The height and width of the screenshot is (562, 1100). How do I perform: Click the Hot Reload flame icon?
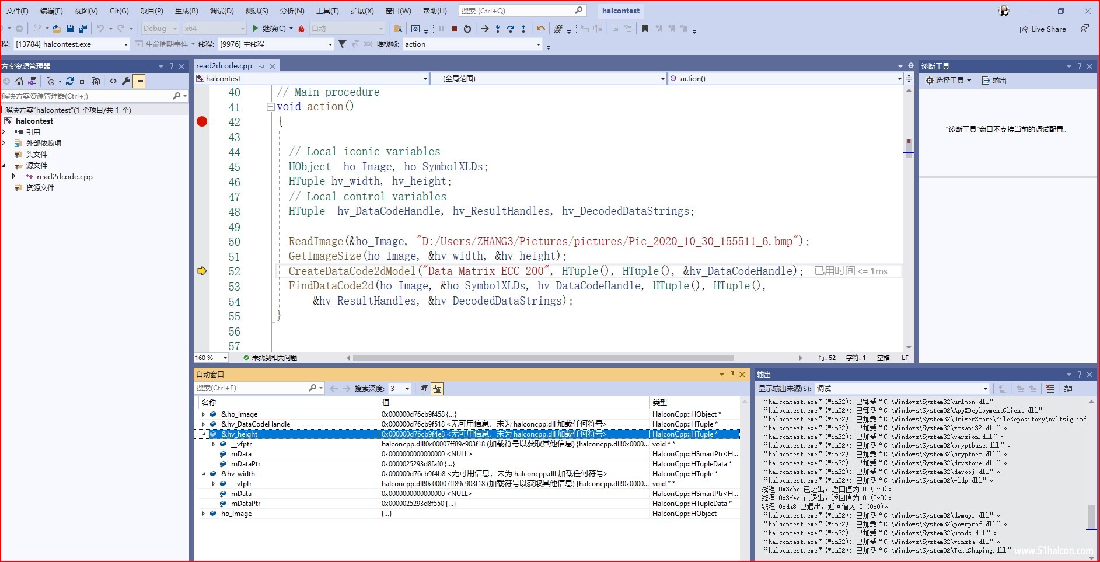301,29
